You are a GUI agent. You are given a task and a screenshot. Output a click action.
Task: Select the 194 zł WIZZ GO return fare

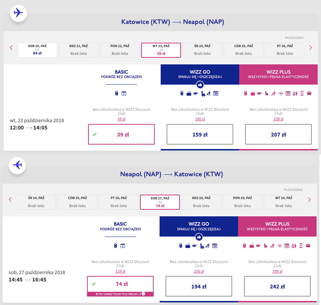coord(199,287)
